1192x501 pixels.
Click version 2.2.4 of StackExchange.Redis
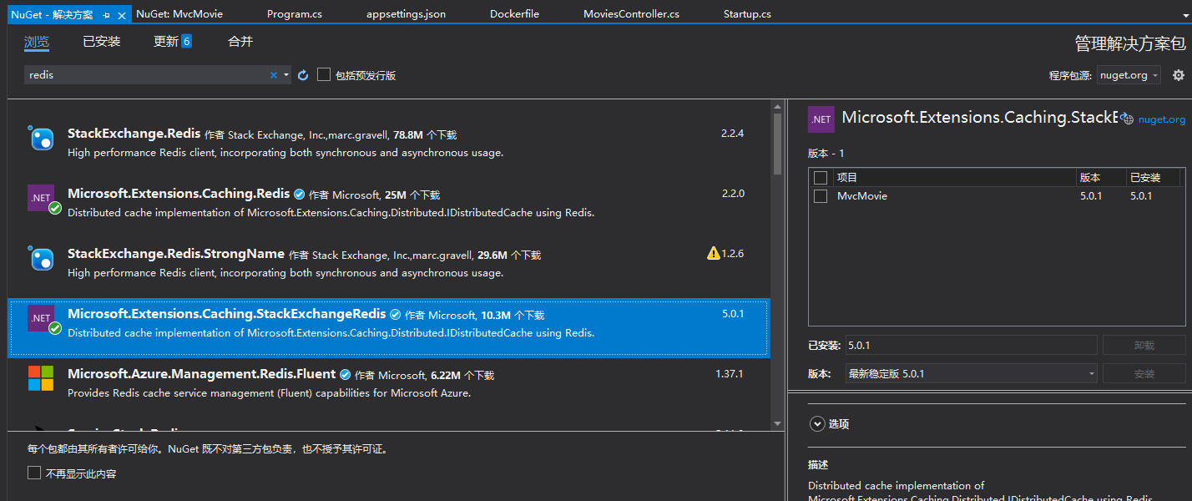pyautogui.click(x=733, y=134)
